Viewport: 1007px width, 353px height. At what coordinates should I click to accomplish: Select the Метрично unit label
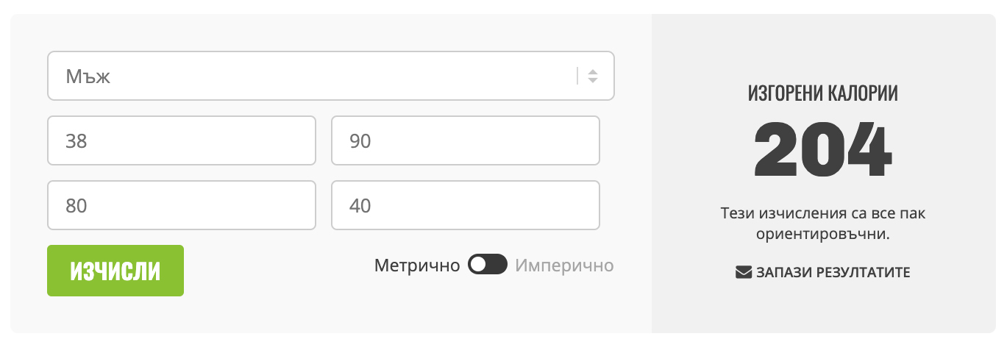tap(416, 265)
